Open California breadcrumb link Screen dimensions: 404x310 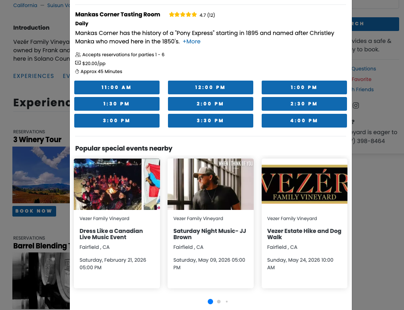click(25, 5)
